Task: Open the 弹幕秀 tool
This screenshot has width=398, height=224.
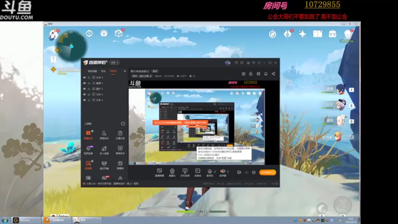Action: click(x=120, y=165)
